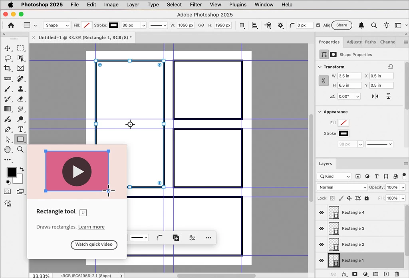Select the Horizontal Type tool

tap(20, 129)
